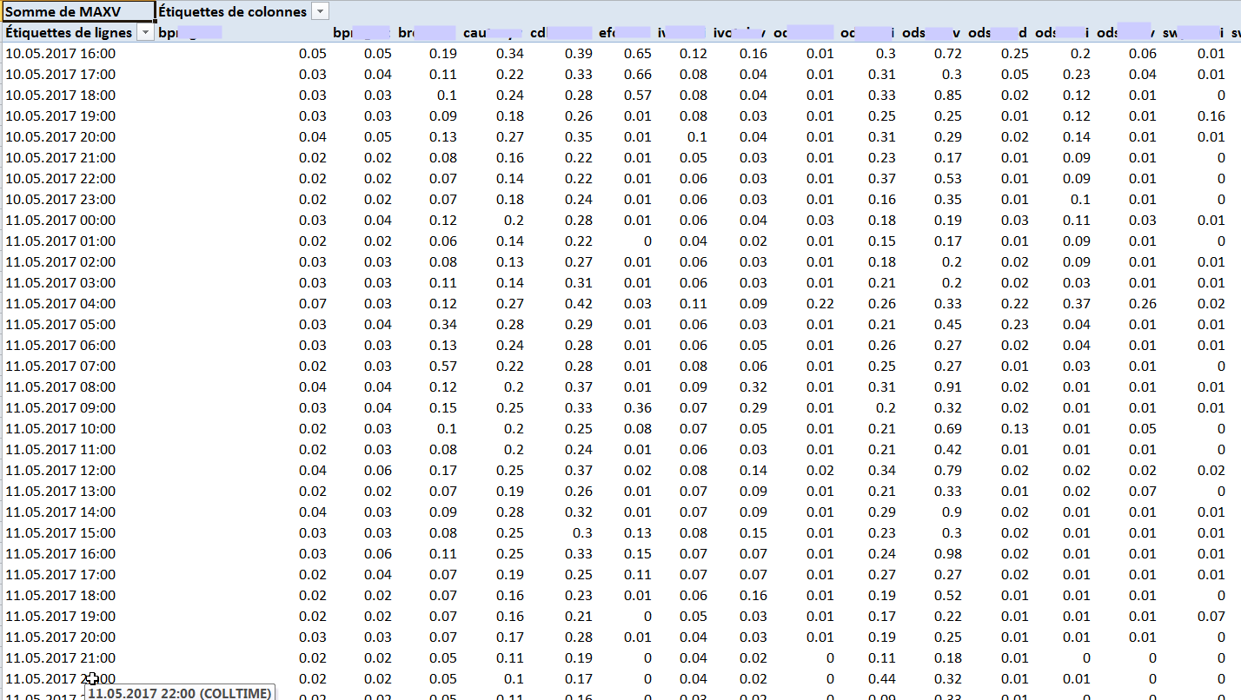The height and width of the screenshot is (700, 1241).
Task: Click the 0.39 value cell
Action: pyautogui.click(x=579, y=54)
